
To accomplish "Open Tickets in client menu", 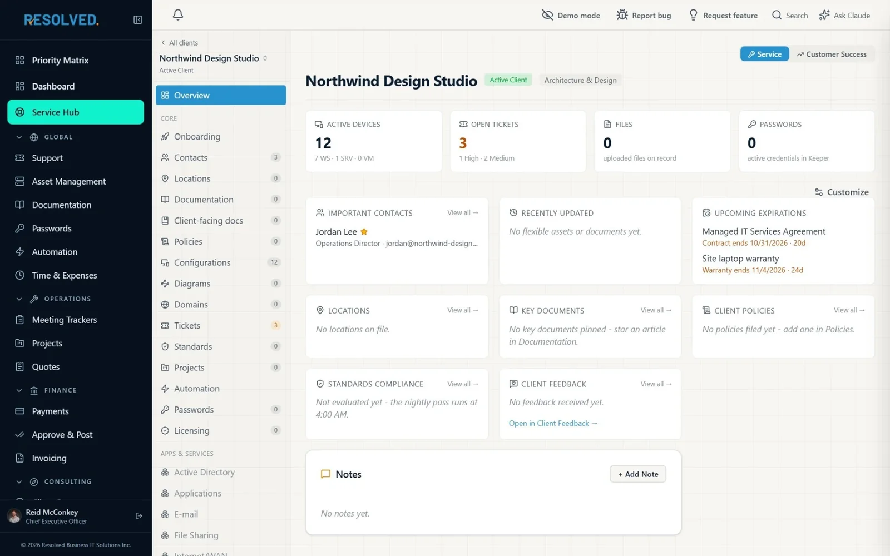I will coord(221,325).
